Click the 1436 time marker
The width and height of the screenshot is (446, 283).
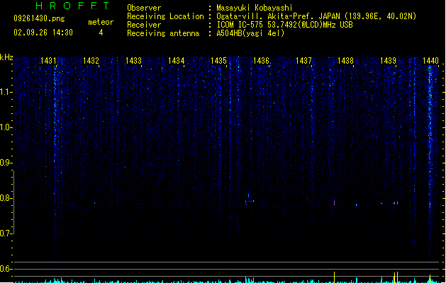[x=261, y=61]
